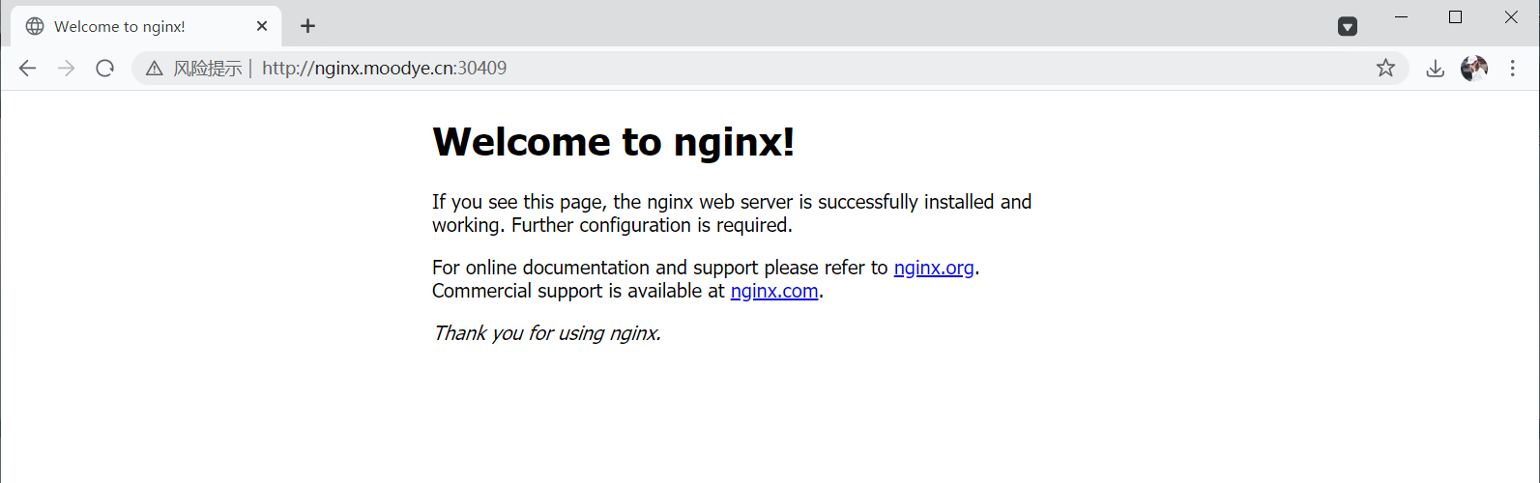Click 'Commercial support is available at' text
The image size is (1540, 483).
[578, 291]
